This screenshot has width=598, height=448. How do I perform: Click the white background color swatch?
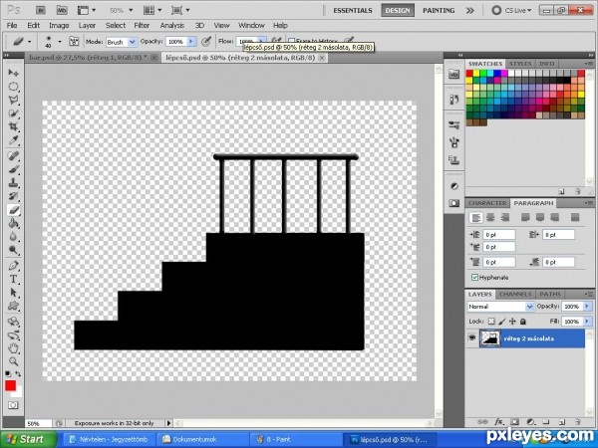point(19,392)
